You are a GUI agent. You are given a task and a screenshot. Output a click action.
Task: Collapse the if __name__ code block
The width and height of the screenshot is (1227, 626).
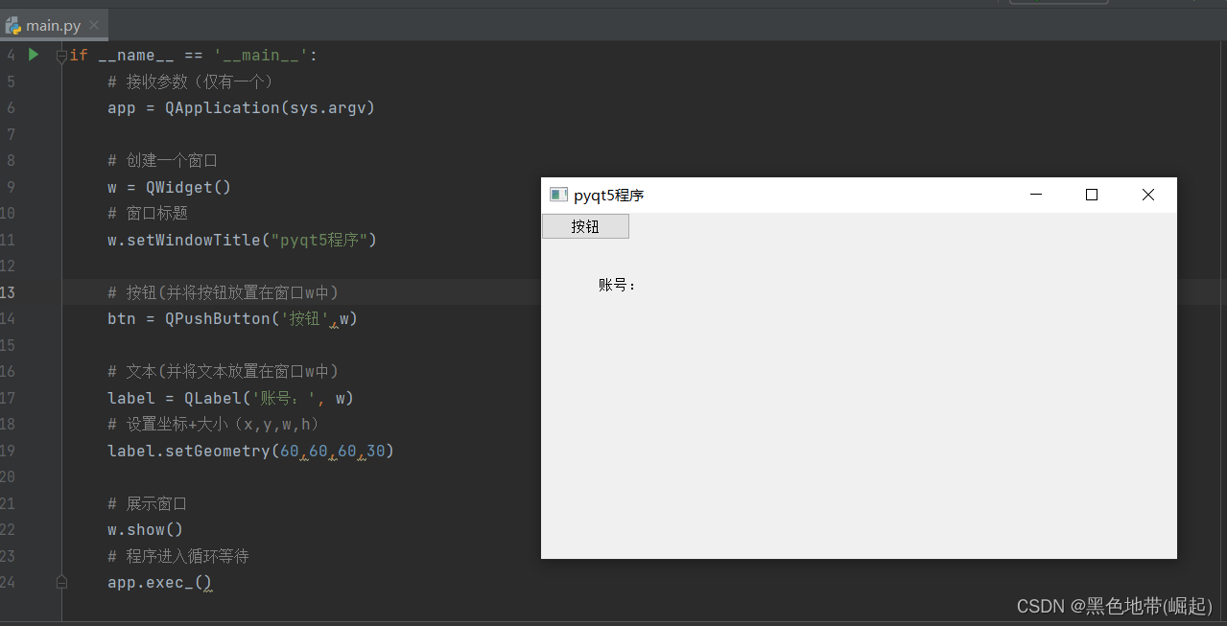[x=61, y=56]
